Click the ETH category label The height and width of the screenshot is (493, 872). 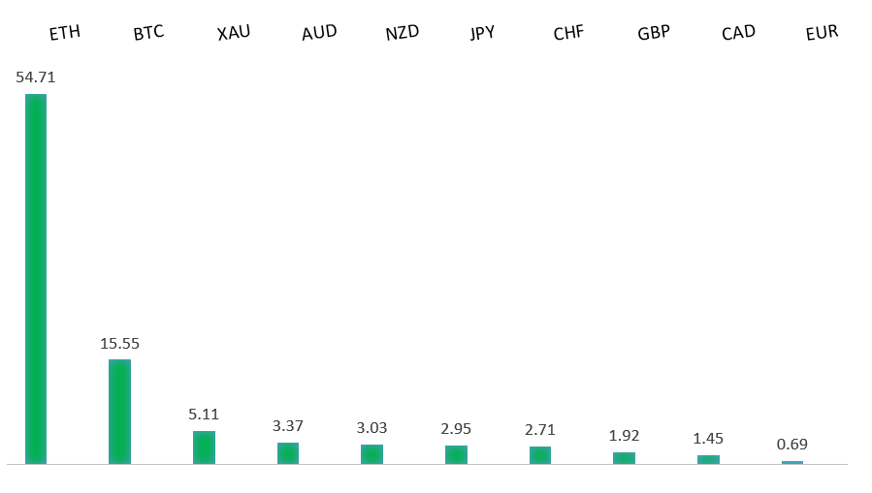64,34
